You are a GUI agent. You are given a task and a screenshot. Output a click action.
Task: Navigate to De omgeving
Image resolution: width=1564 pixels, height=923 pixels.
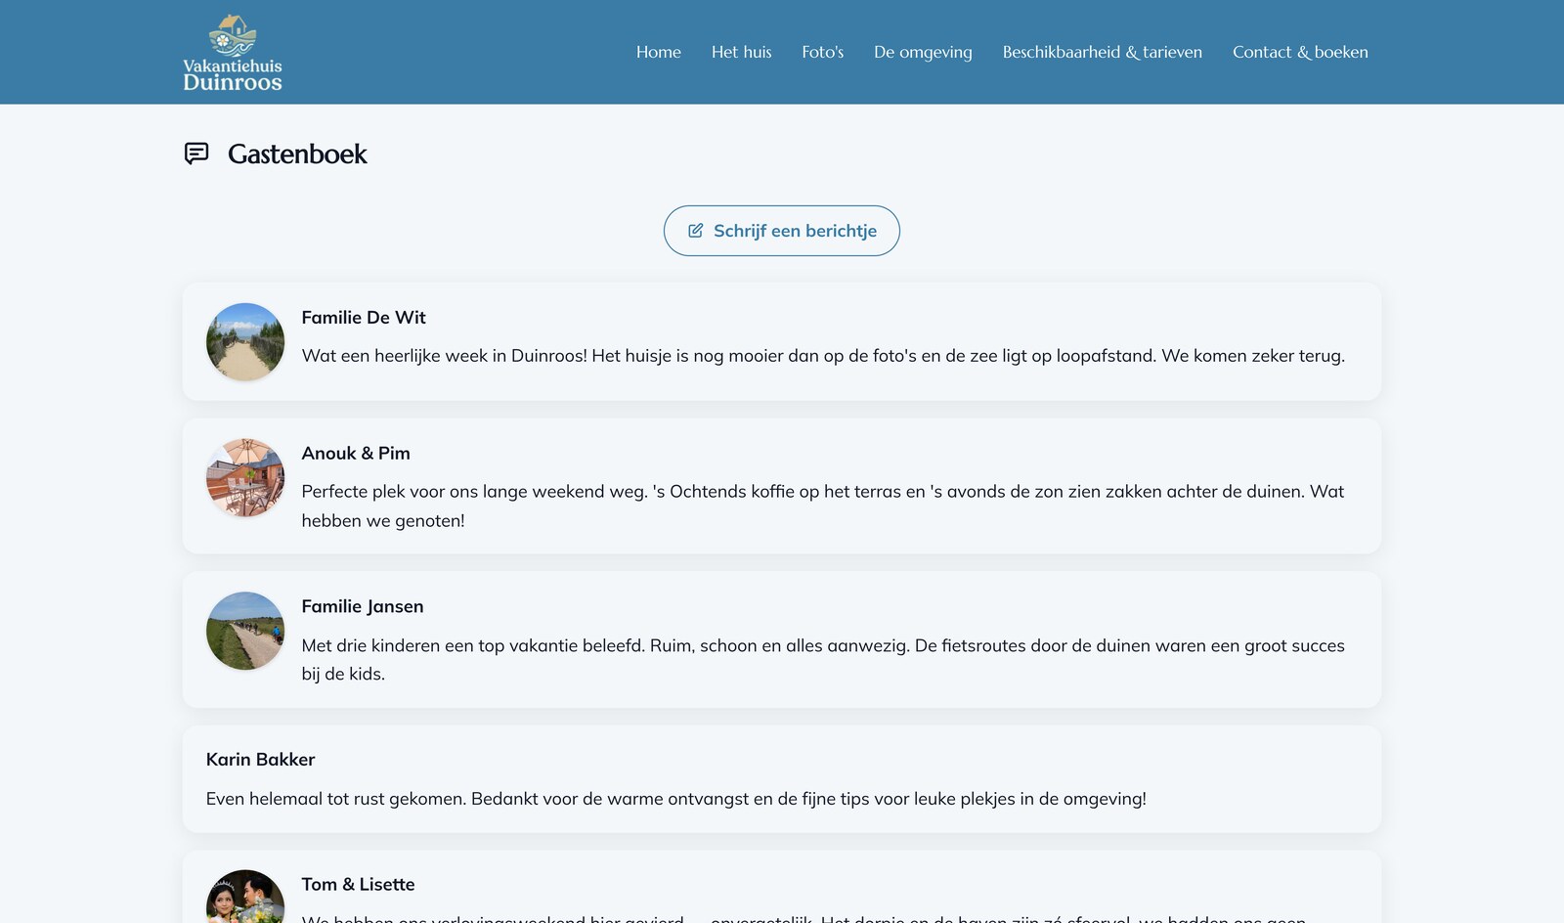click(923, 52)
